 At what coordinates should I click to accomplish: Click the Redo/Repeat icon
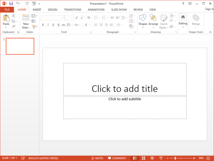27,3
